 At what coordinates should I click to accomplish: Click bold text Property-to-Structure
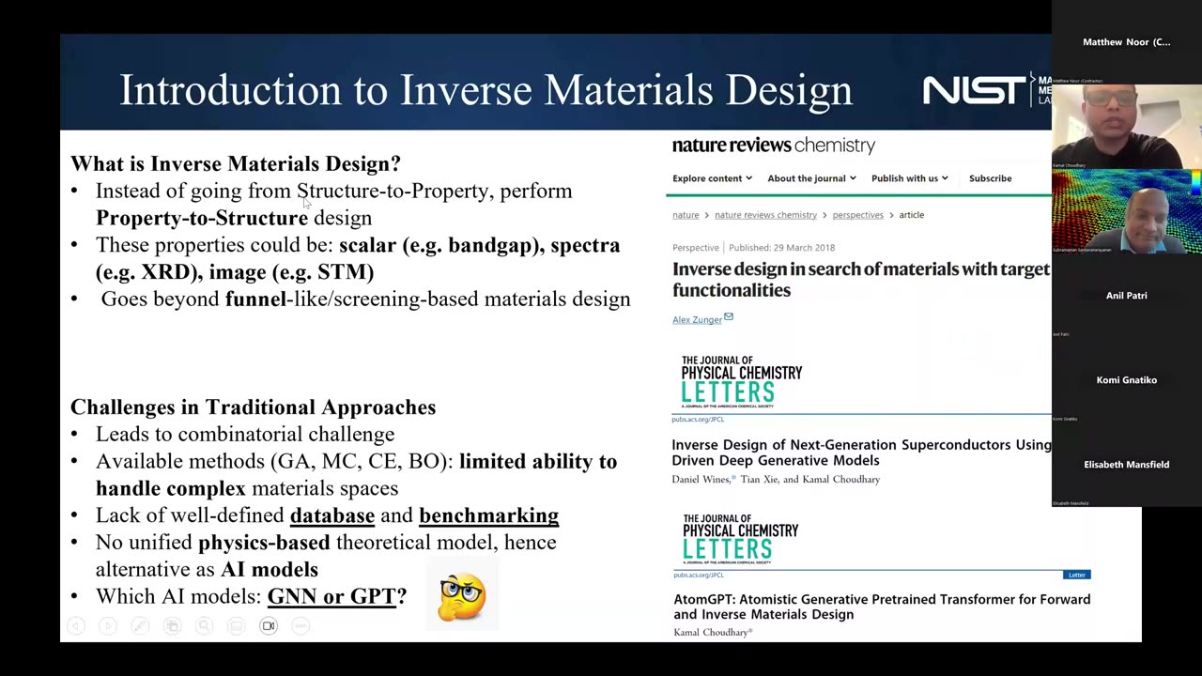[x=202, y=218]
